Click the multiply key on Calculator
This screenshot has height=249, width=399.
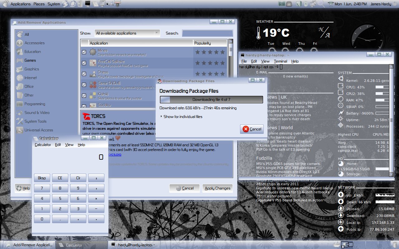click(96, 198)
